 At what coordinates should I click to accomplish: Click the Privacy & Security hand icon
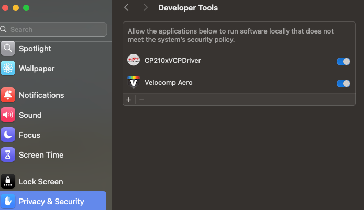(x=8, y=202)
